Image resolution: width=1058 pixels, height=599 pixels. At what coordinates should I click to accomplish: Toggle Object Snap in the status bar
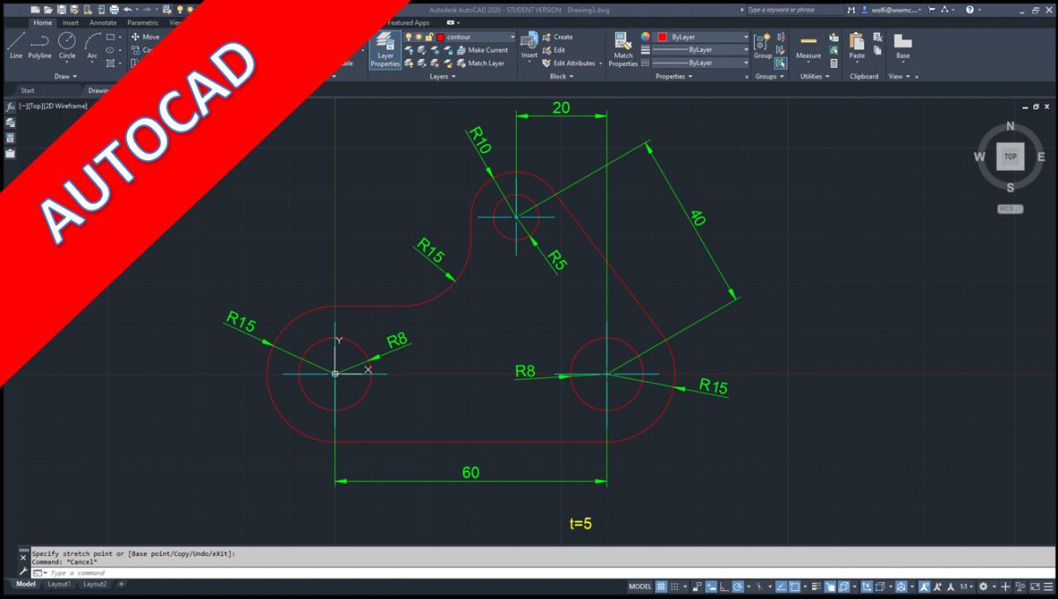793,586
